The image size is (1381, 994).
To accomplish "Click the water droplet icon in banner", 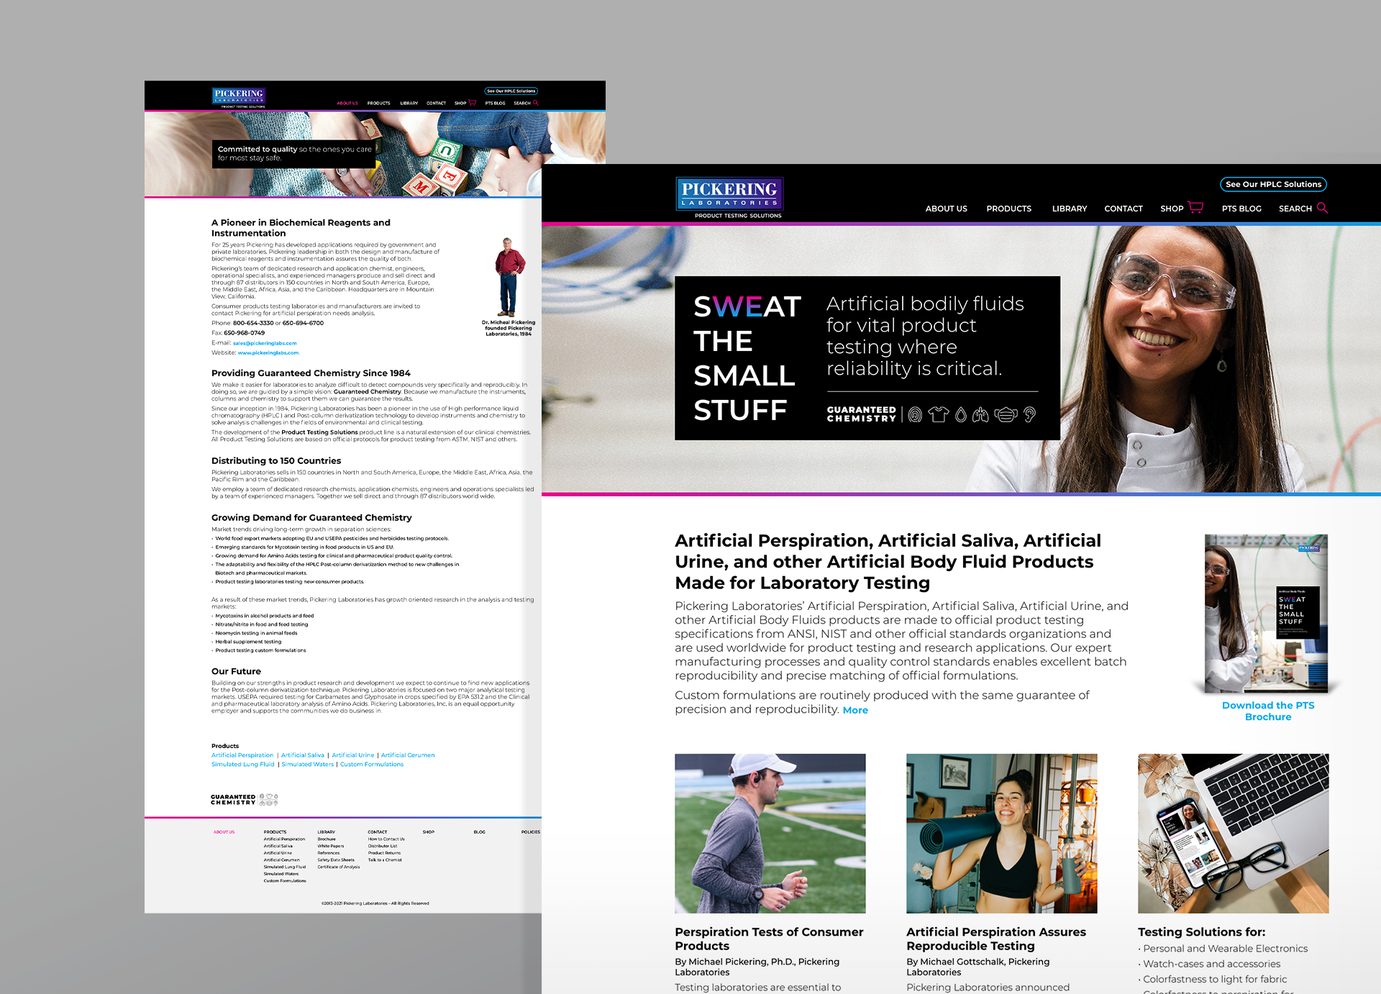I will tap(960, 415).
